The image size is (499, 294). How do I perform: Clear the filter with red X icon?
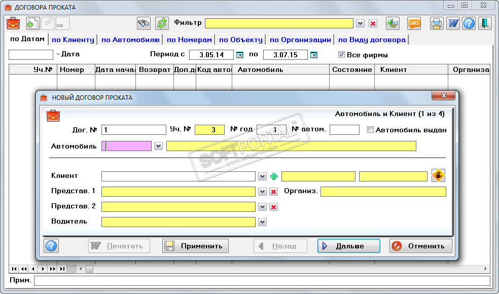(373, 23)
